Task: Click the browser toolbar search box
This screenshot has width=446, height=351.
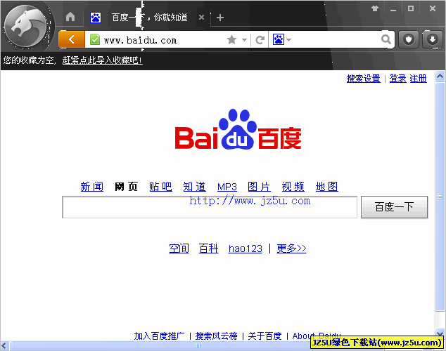Action: [x=336, y=39]
